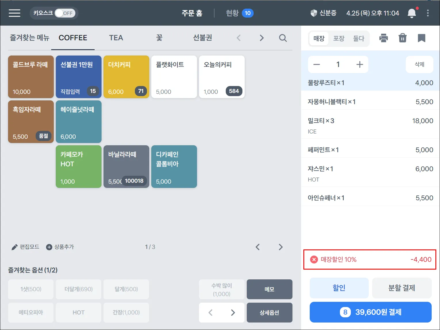Add 헤이즐넛라떼 to order

coord(79,122)
